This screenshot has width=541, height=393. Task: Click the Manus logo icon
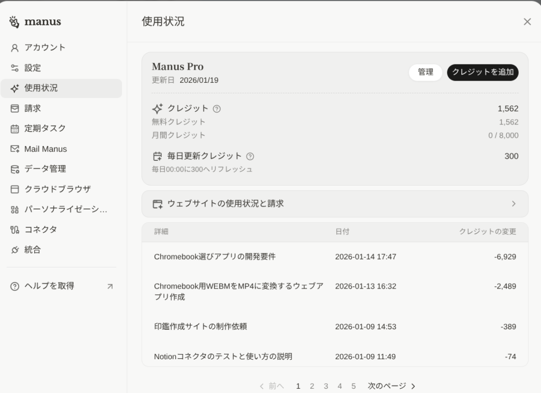tap(14, 22)
